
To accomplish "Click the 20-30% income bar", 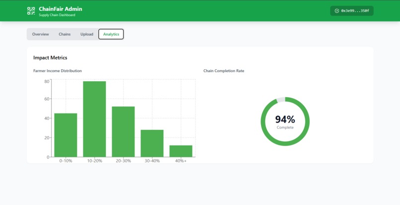I will coord(123,132).
